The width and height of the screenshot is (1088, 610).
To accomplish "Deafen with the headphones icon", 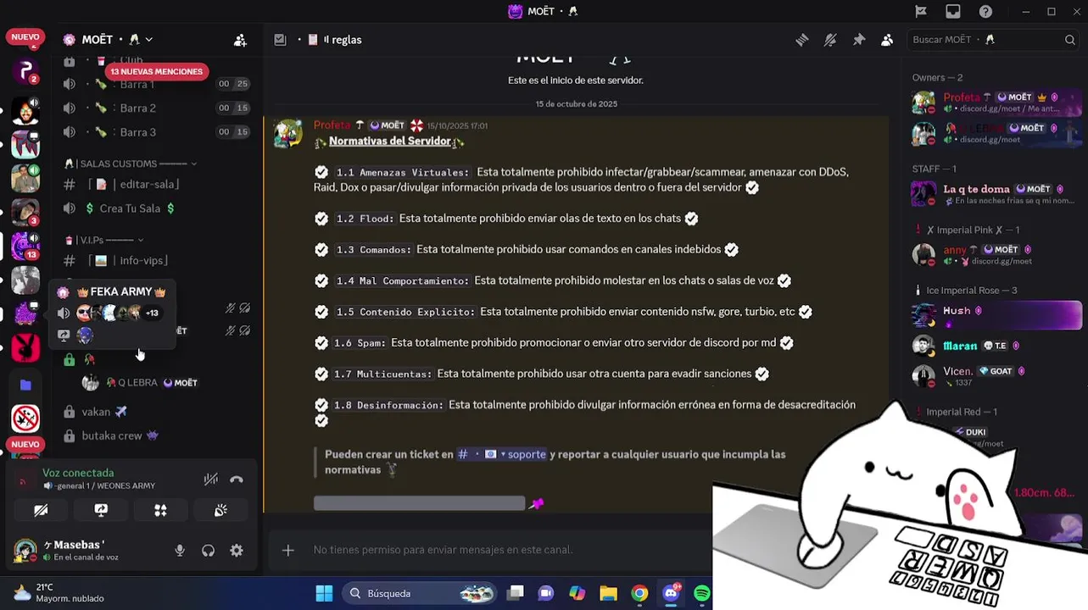I will (x=208, y=551).
